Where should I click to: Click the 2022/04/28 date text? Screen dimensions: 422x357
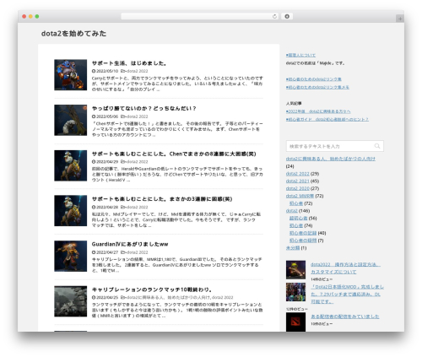pos(107,207)
